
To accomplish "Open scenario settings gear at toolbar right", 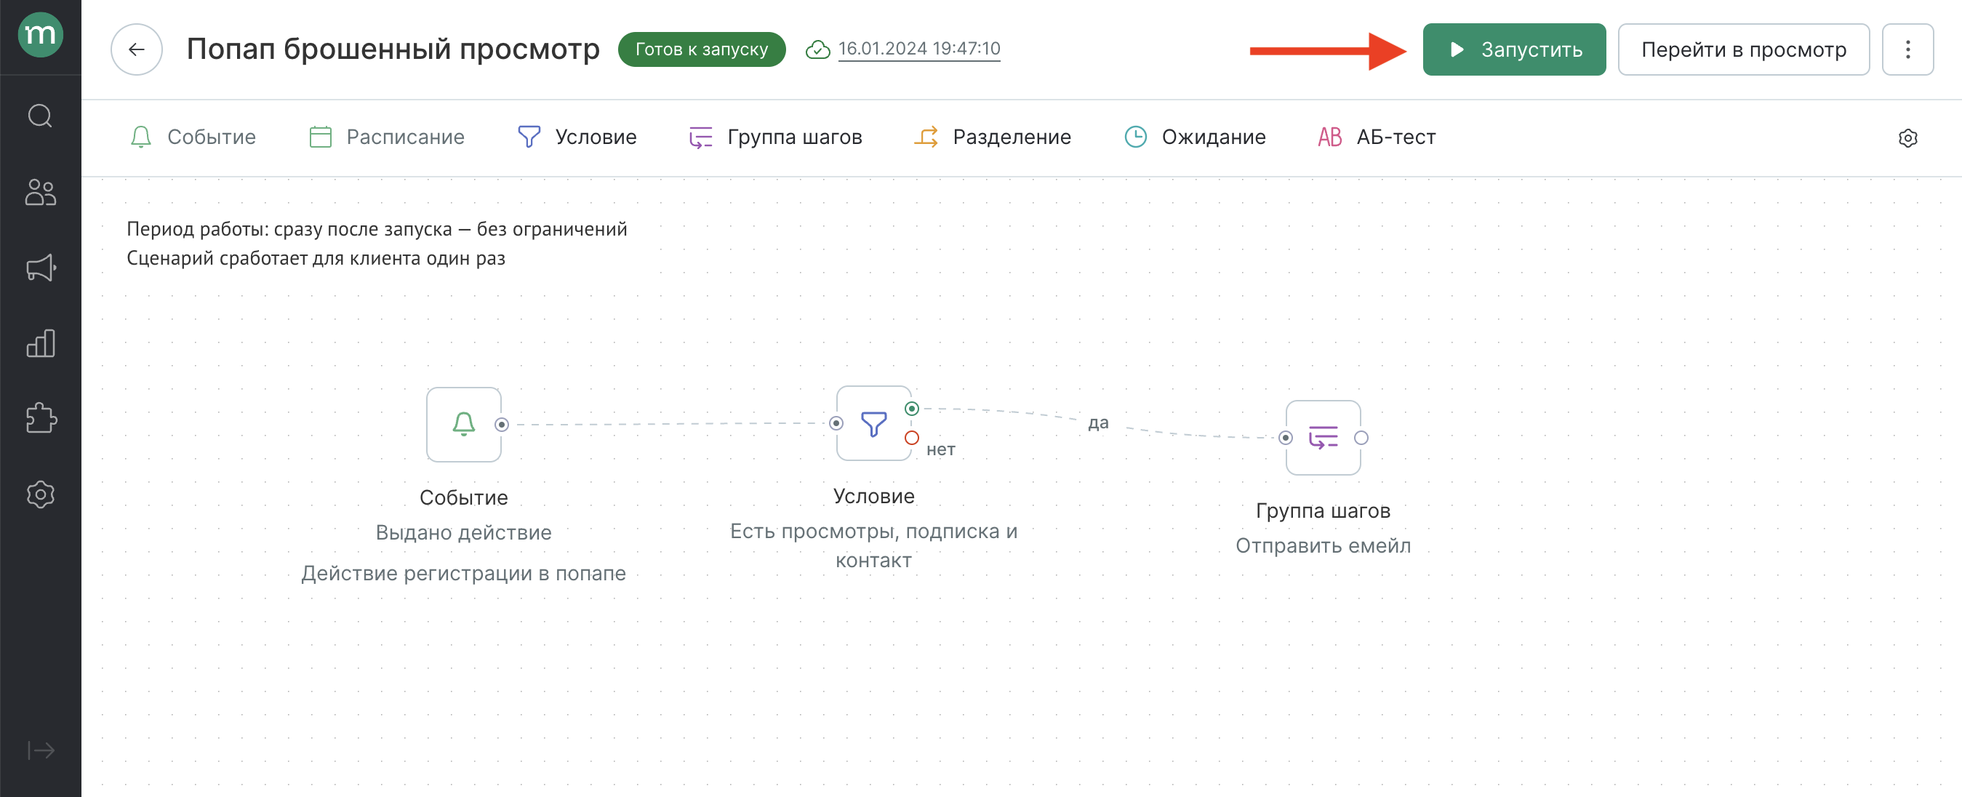I will [x=1907, y=138].
